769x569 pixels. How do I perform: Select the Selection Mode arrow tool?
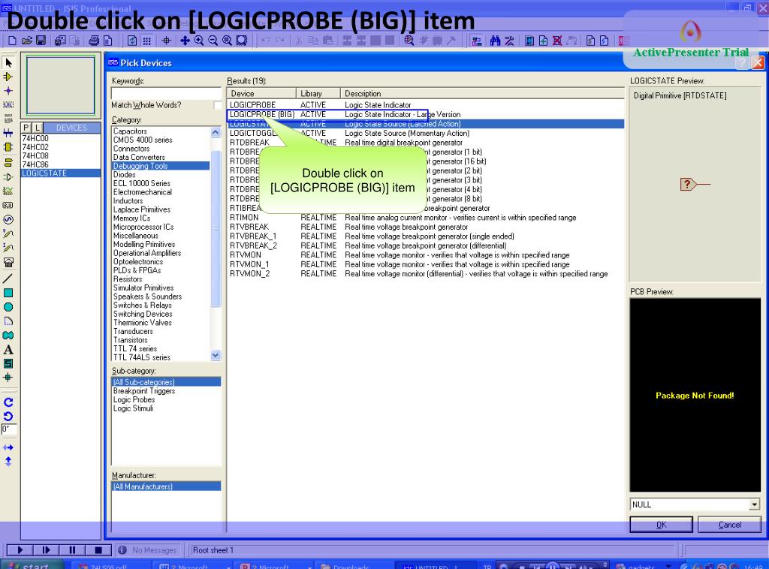[x=8, y=63]
